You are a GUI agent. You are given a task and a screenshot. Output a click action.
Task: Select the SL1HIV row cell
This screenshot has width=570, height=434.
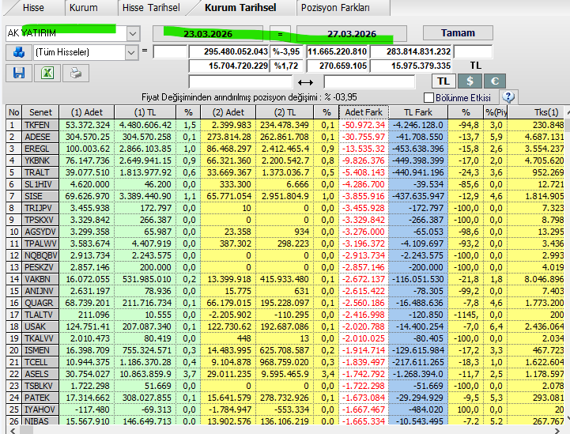click(x=40, y=184)
